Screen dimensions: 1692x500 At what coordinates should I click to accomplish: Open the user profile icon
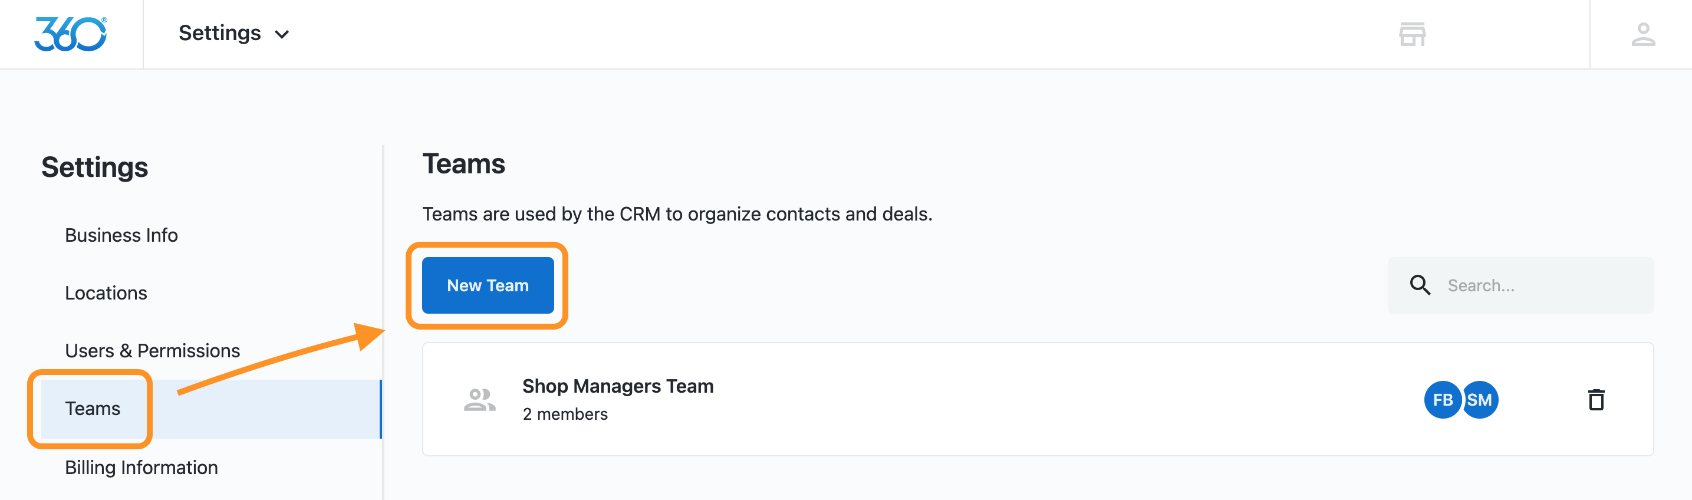[1642, 34]
